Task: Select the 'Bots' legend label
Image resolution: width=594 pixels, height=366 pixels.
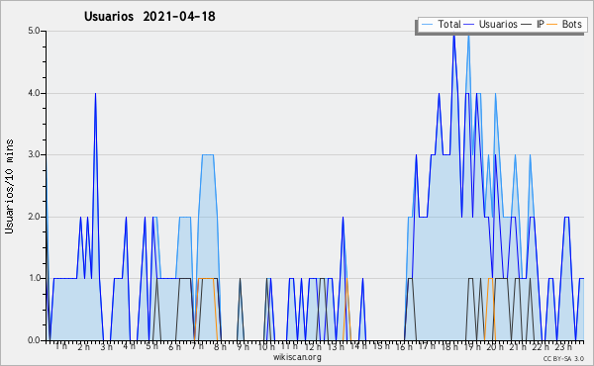Action: click(571, 24)
